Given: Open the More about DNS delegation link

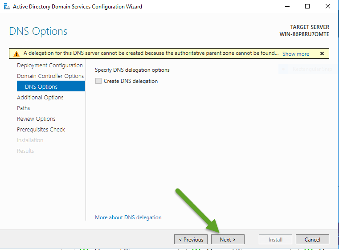Looking at the screenshot, I should (128, 217).
